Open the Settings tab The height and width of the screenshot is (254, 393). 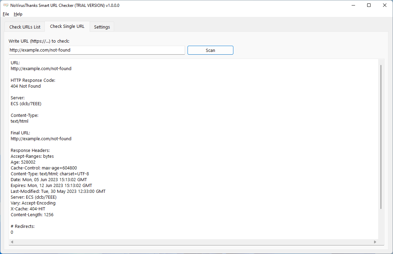tap(102, 27)
